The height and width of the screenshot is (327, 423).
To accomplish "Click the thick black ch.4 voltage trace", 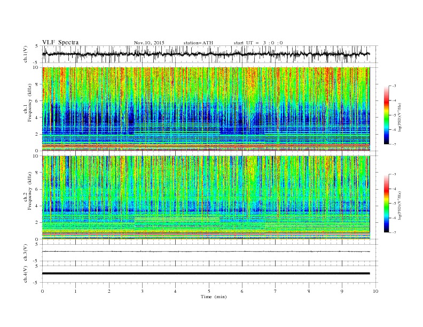I will tap(206, 274).
